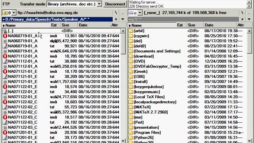Viewport: 254px width, 143px height.
Task: Select NA071121-01_E wav file icon
Action: coord(5,81)
